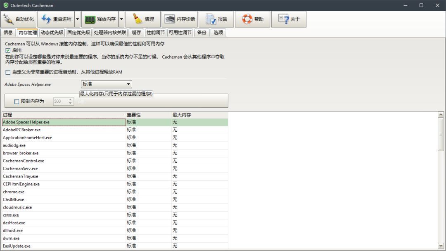Switch to the 性能调节 tab
Viewport: 446px width, 251px height.
[x=155, y=32]
